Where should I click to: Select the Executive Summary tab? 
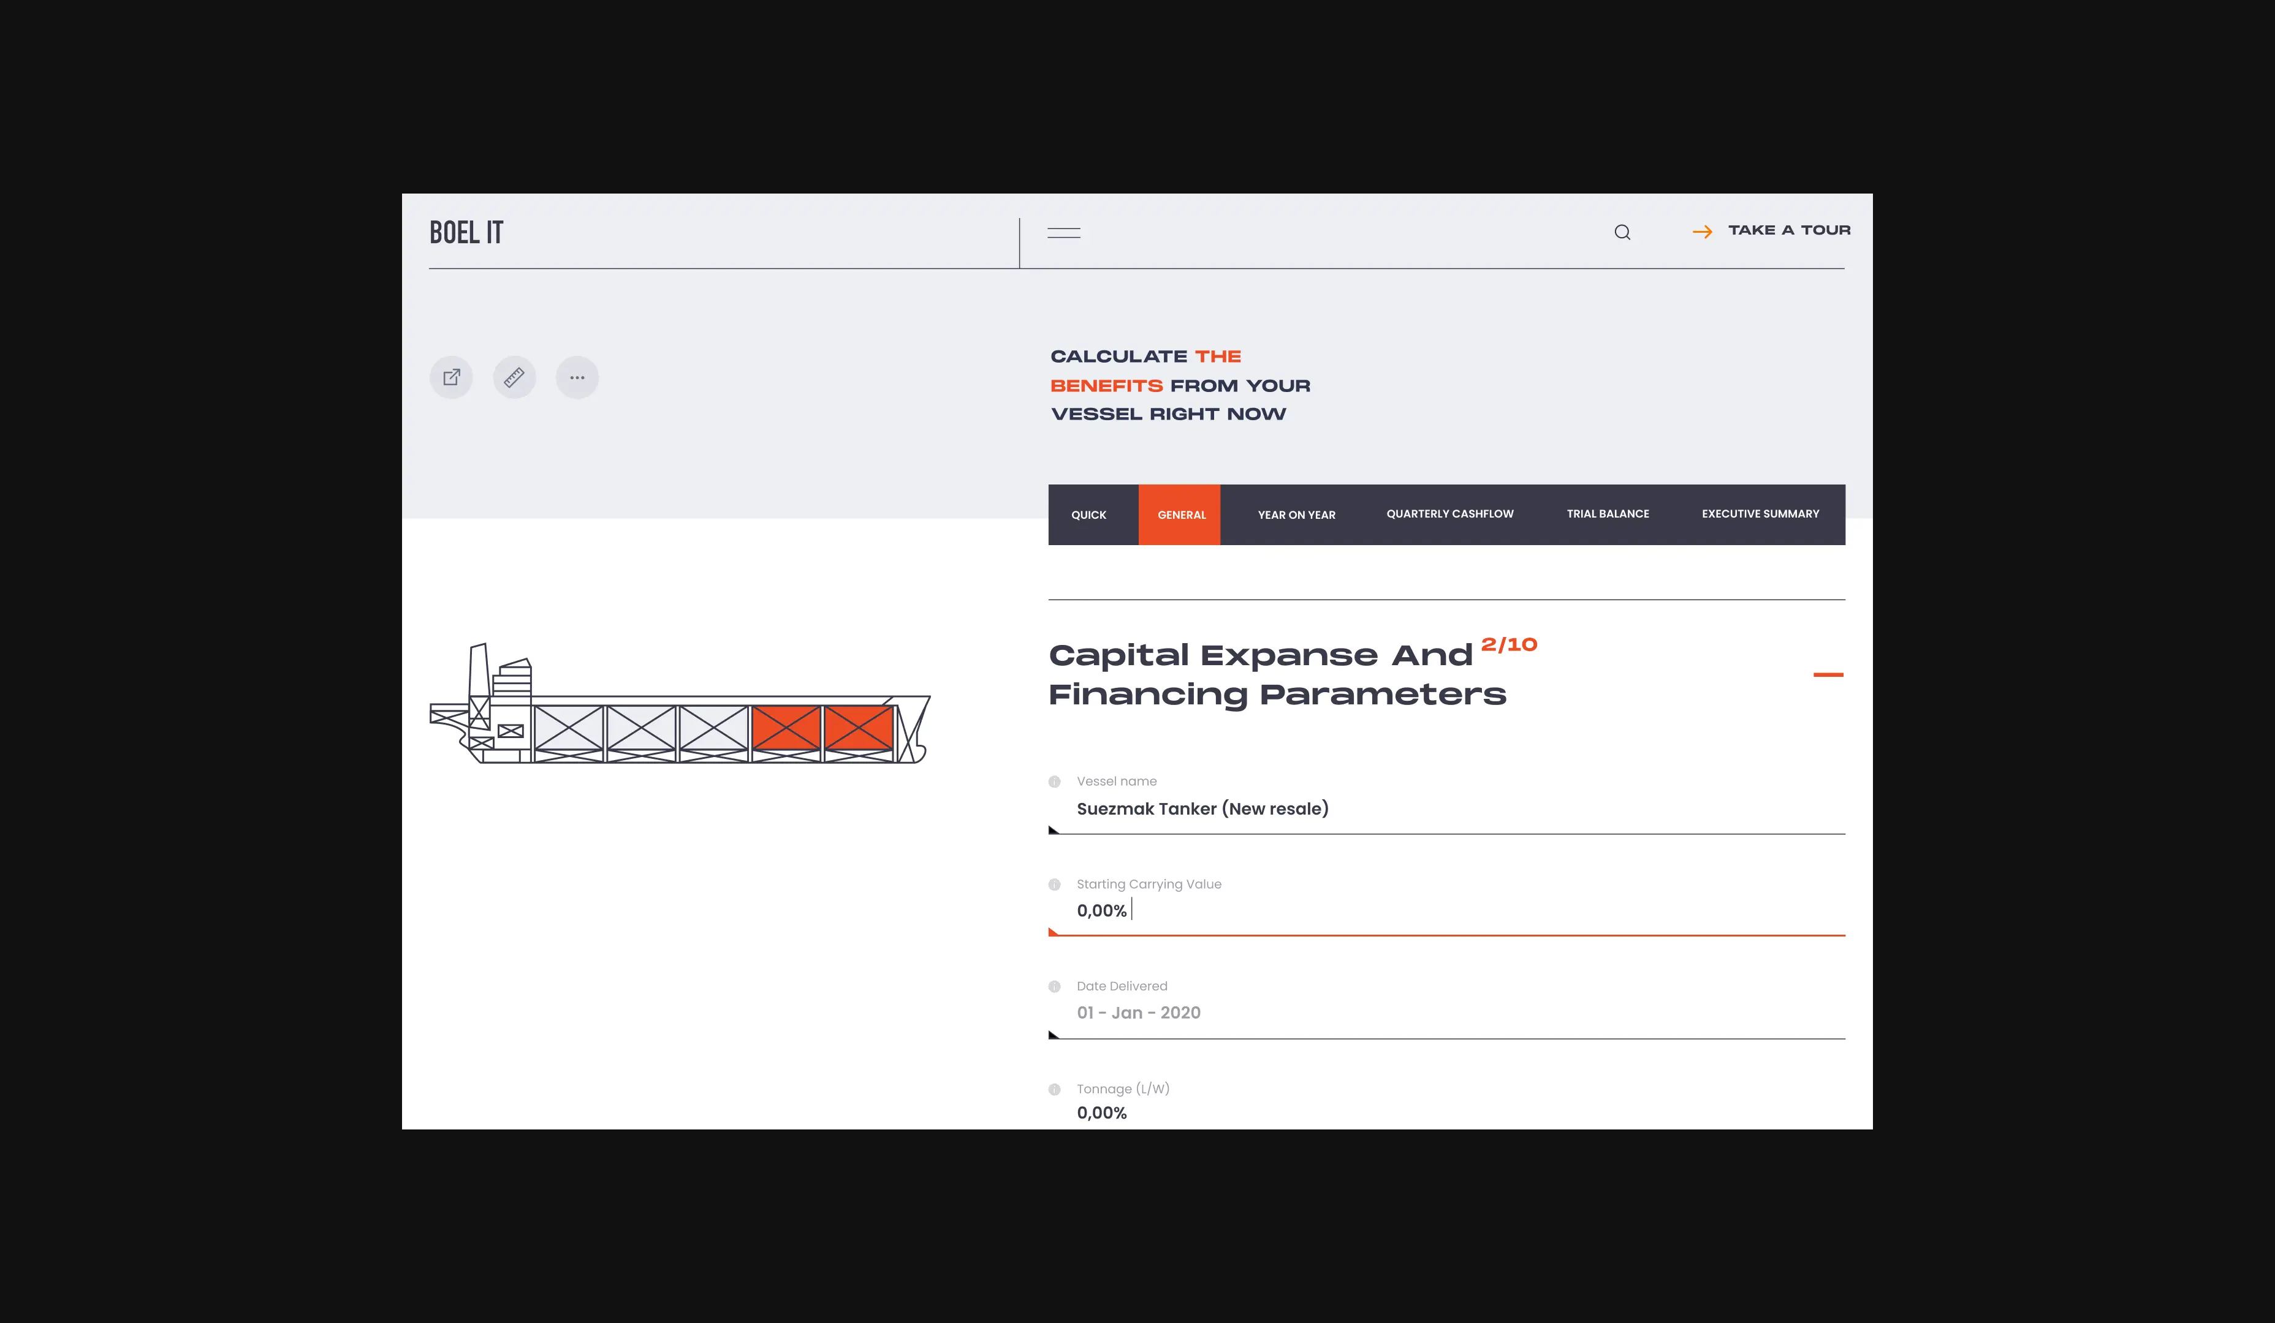click(1760, 513)
